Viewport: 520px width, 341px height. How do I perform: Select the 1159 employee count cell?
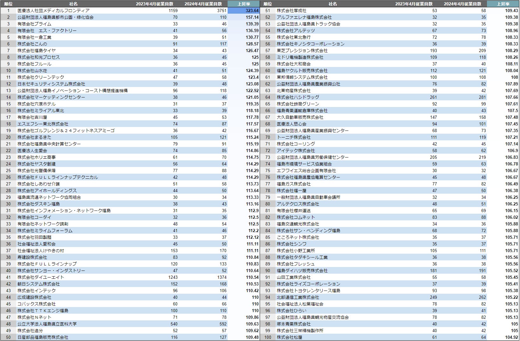click(173, 10)
